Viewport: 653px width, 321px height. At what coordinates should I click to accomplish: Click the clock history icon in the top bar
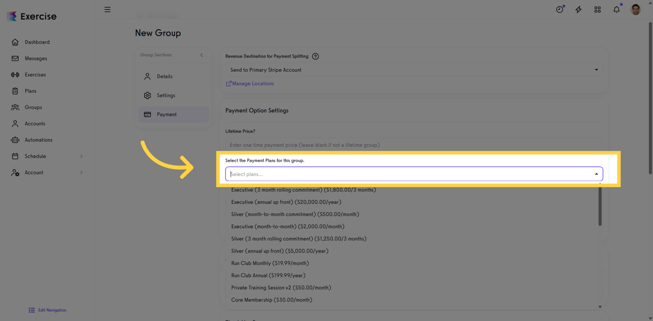pyautogui.click(x=559, y=9)
